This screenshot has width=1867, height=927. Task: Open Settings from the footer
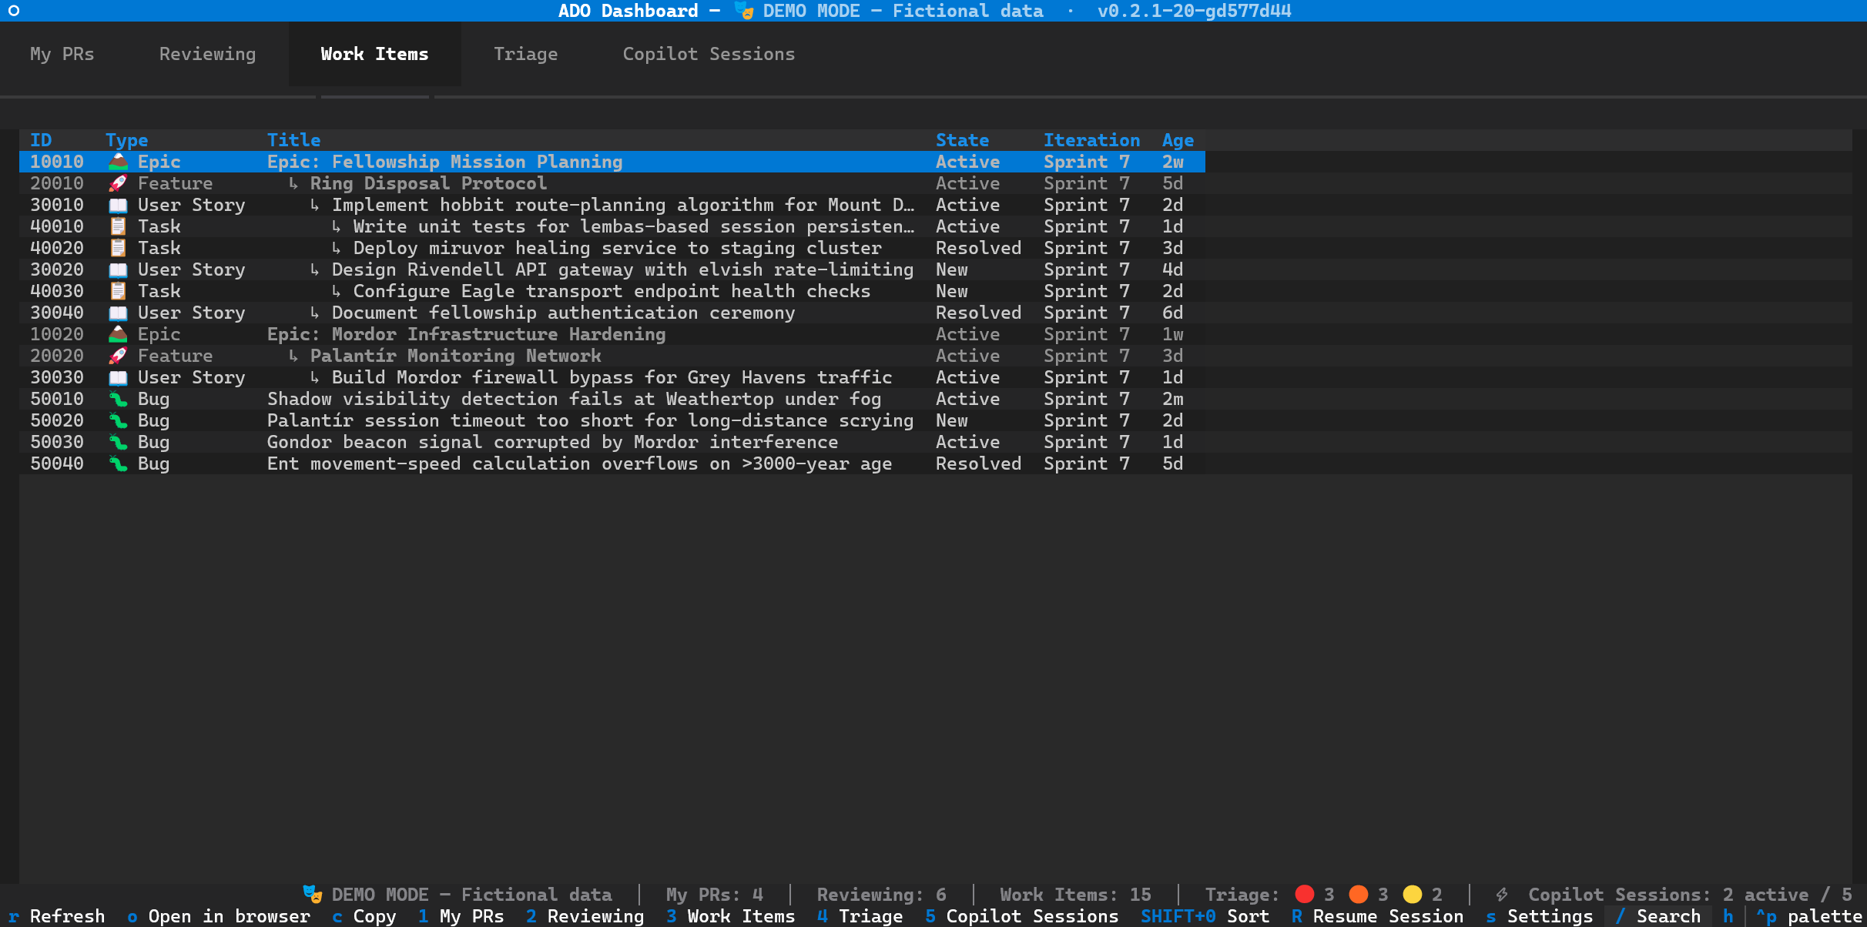tap(1539, 916)
